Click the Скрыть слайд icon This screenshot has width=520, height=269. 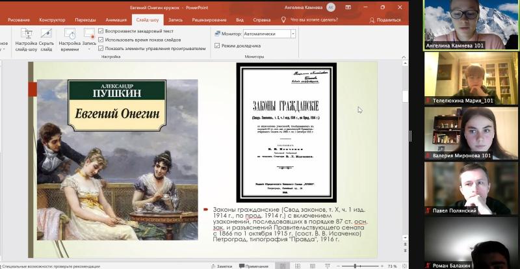(46, 34)
